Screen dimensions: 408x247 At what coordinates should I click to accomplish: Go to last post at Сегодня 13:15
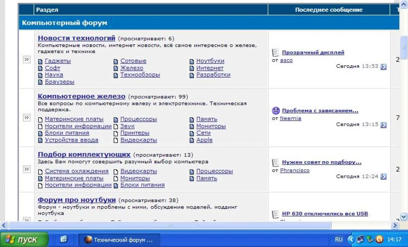pyautogui.click(x=384, y=125)
